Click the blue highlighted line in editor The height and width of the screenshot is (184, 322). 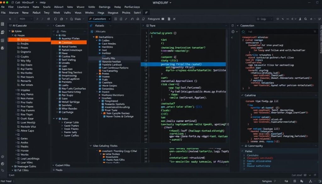(x=183, y=64)
